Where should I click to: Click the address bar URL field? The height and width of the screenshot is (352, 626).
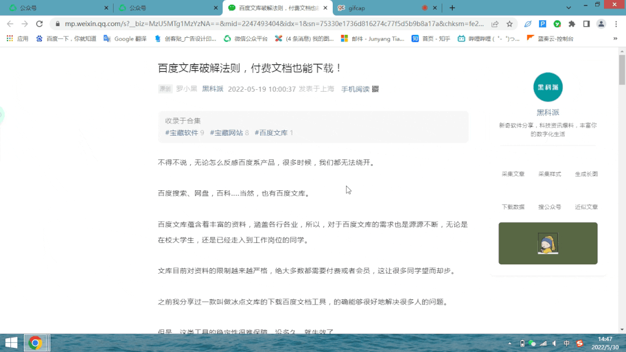point(274,24)
